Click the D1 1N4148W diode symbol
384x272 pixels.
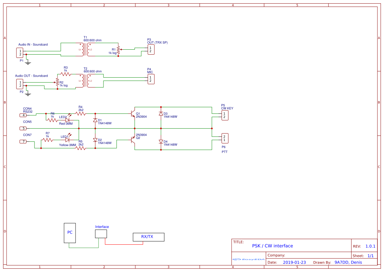[95, 120]
